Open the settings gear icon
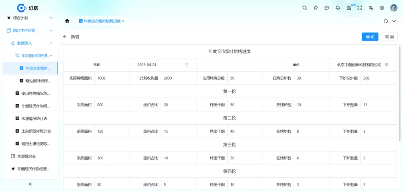The height and width of the screenshot is (191, 403). [382, 8]
